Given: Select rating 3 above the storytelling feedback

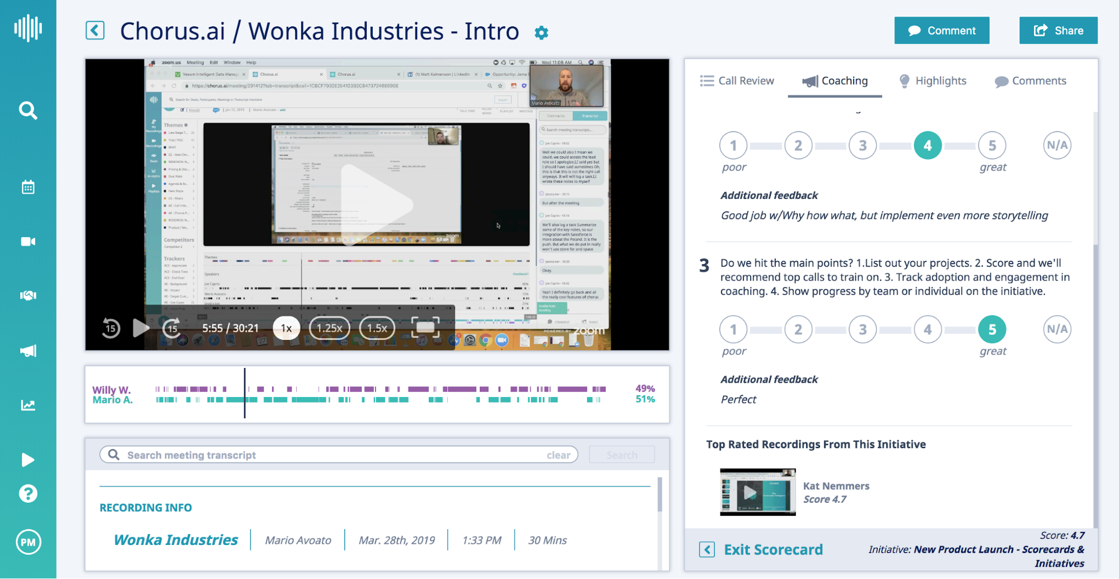Looking at the screenshot, I should point(863,146).
